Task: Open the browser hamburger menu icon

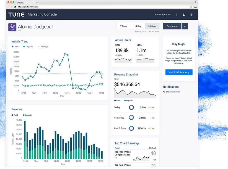Action: [x=195, y=7]
